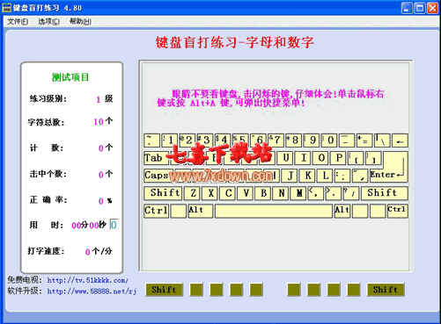This screenshot has width=441, height=324.
Task: Click the olive Shift indicator at bottom left
Action: point(164,290)
